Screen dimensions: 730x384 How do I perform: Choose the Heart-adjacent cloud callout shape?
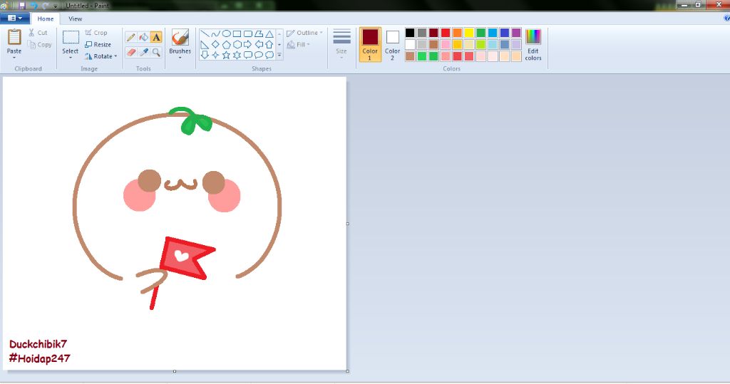(269, 56)
